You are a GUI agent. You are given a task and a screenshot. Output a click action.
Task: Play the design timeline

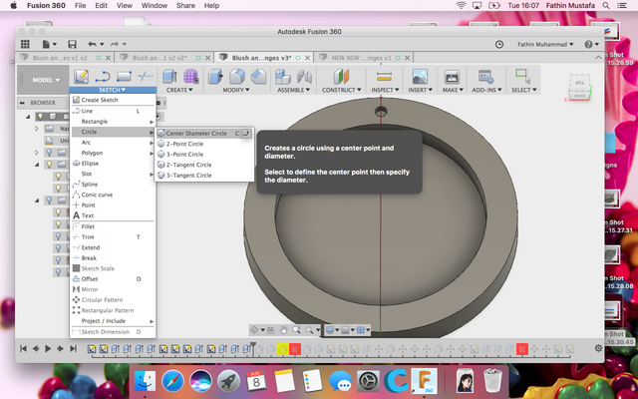[x=48, y=348]
